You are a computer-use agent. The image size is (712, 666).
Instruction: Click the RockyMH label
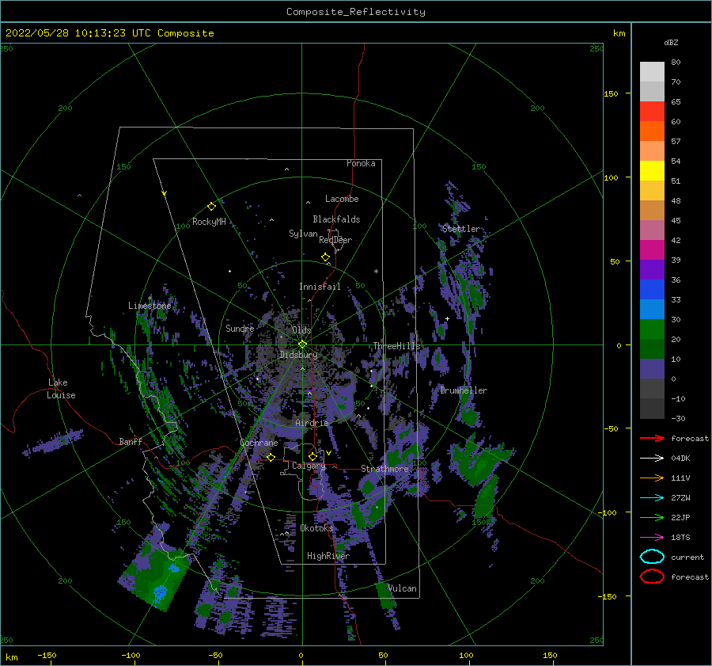[x=209, y=222]
